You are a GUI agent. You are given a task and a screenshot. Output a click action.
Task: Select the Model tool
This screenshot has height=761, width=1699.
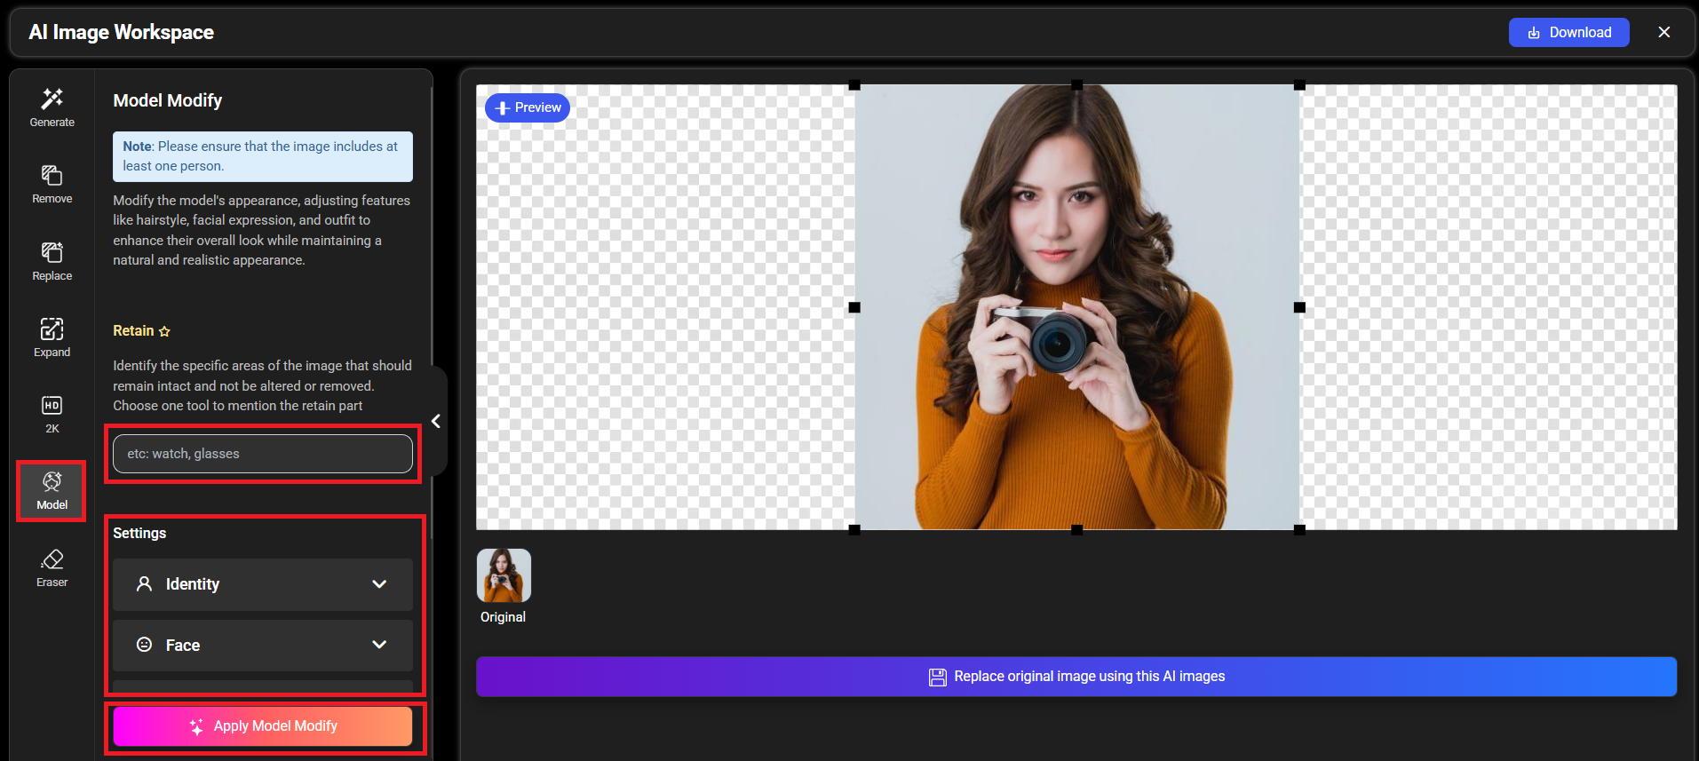(x=52, y=490)
